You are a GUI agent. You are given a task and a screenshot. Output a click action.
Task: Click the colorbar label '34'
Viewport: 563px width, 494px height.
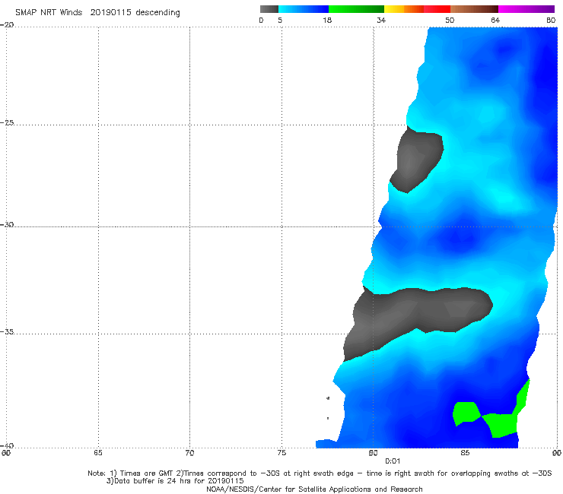click(381, 20)
